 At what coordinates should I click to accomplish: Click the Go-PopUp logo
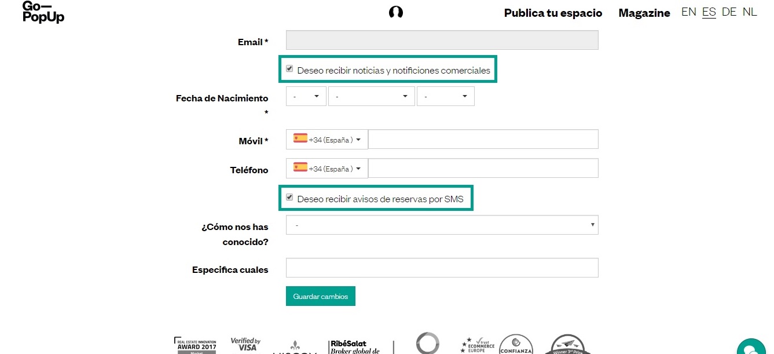43,12
